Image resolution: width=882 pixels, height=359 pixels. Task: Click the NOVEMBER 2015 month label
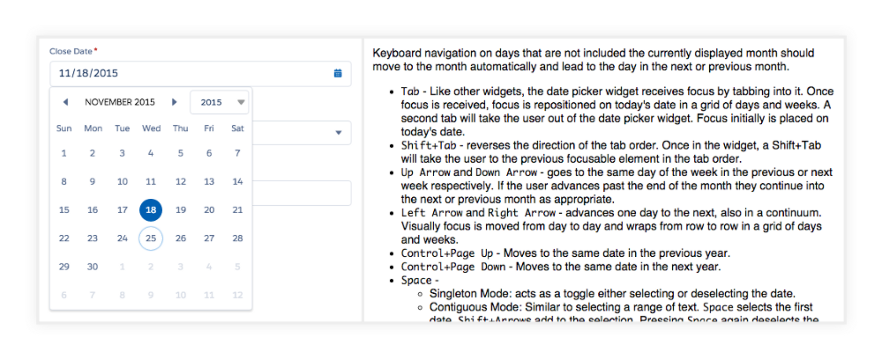coord(120,102)
